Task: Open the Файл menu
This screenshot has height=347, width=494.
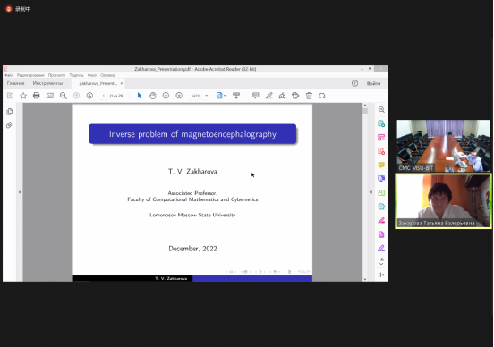Action: tap(9, 75)
